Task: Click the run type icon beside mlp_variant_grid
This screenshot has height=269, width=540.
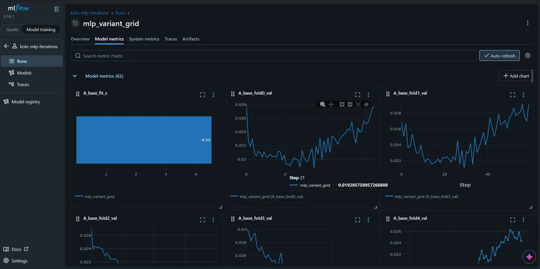Action: (x=75, y=24)
